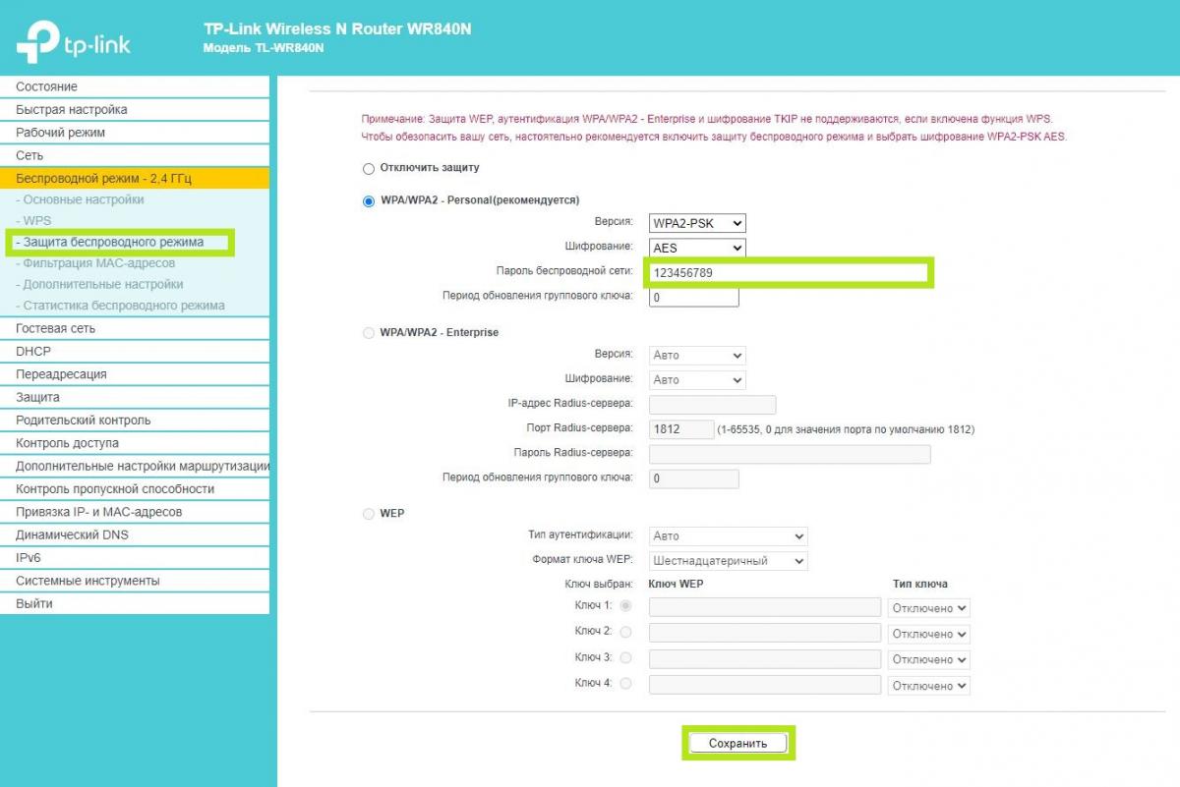The height and width of the screenshot is (787, 1180).
Task: Open 'Состояние' menu item
Action: click(46, 87)
